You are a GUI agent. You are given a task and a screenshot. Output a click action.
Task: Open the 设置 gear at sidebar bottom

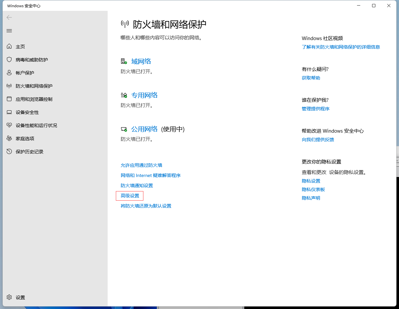(9, 297)
